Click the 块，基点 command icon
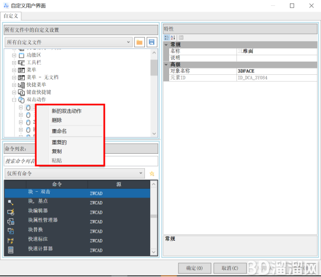This screenshot has height=277, width=321. (x=11, y=203)
